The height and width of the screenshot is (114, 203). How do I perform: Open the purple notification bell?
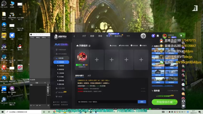point(153,36)
